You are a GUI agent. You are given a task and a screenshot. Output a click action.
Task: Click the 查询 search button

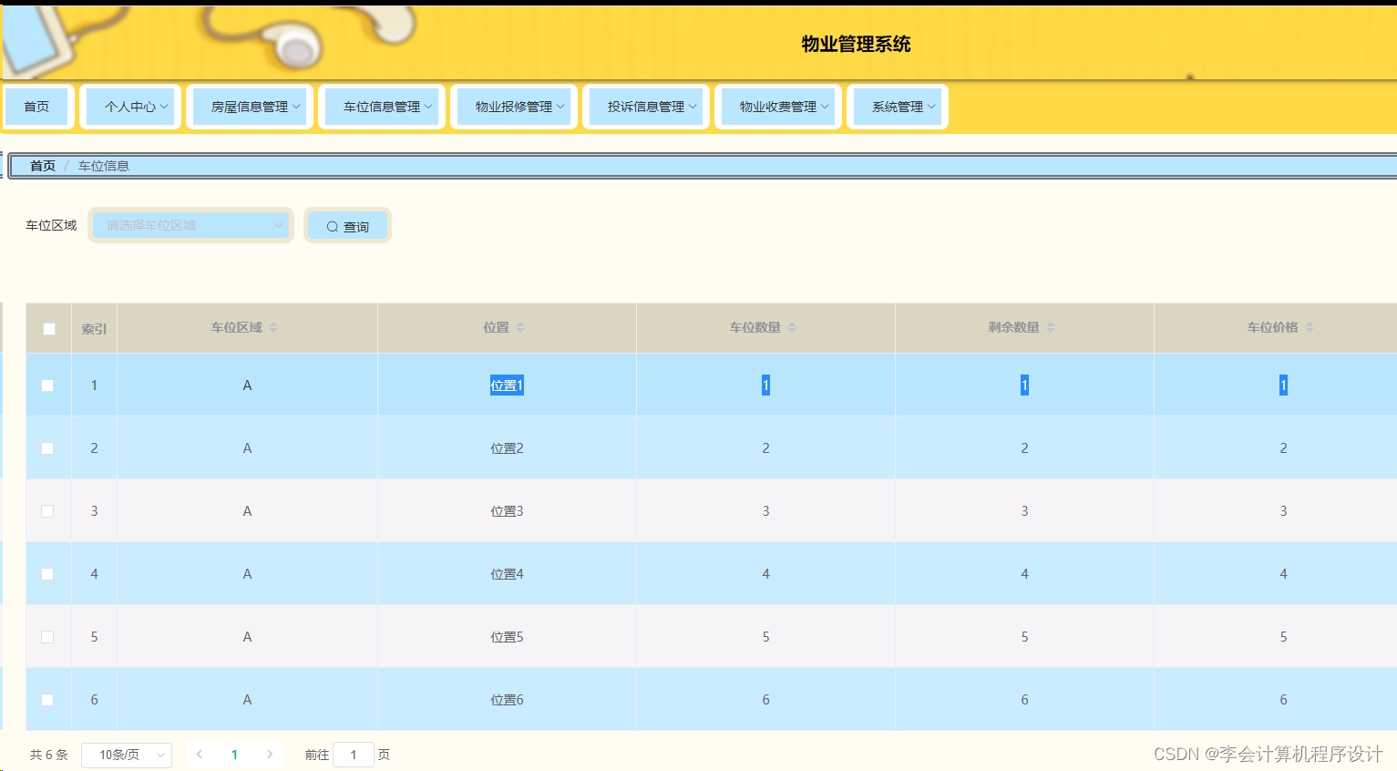(x=348, y=225)
